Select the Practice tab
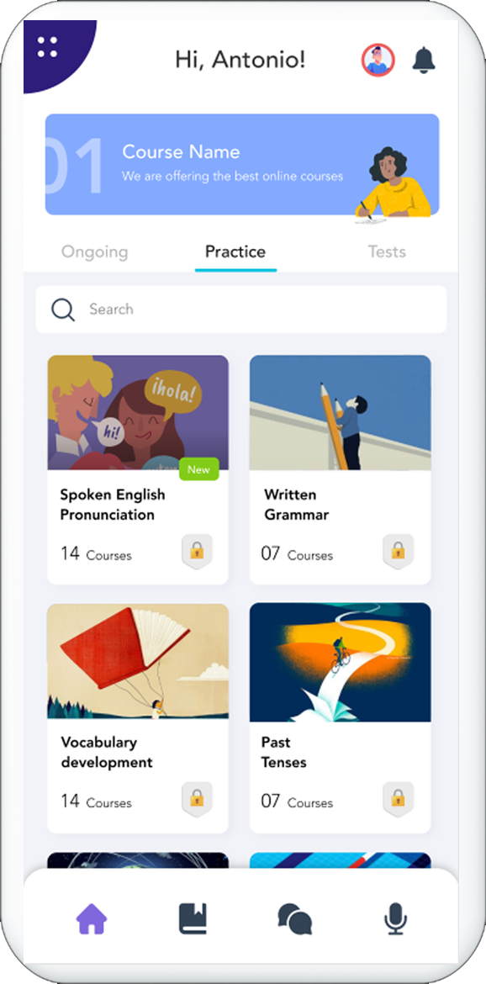 tap(235, 252)
